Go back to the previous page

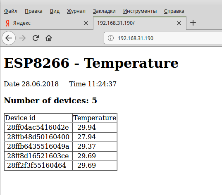tap(9, 38)
